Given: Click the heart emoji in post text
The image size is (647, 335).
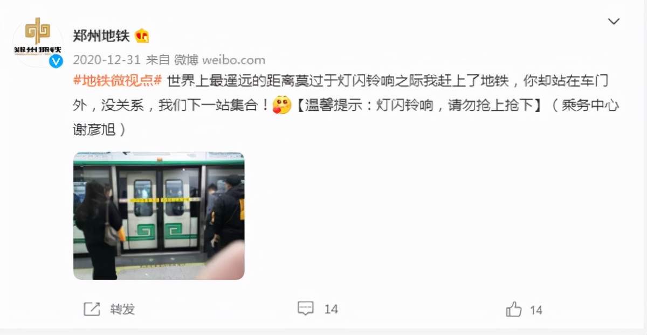Looking at the screenshot, I should [x=282, y=105].
